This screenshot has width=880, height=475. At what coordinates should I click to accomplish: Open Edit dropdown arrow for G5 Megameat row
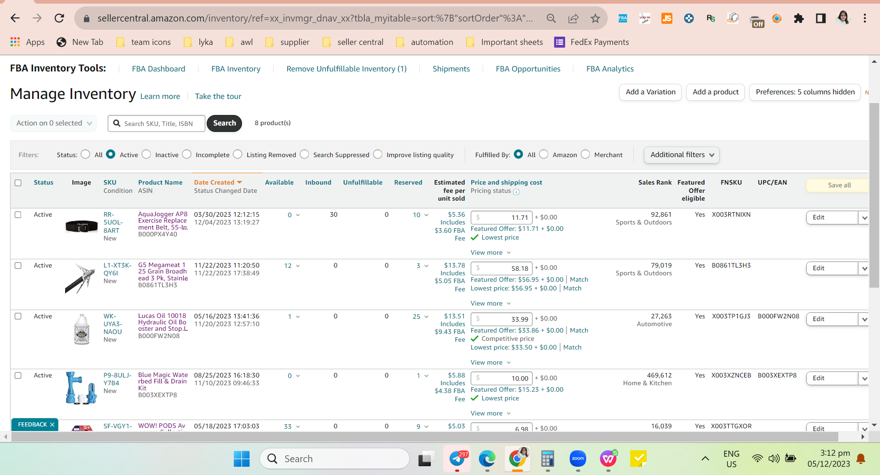point(864,268)
